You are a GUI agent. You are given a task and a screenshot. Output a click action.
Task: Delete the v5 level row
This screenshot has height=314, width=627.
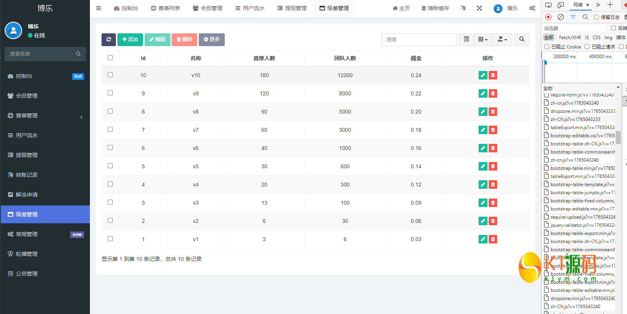pyautogui.click(x=493, y=166)
